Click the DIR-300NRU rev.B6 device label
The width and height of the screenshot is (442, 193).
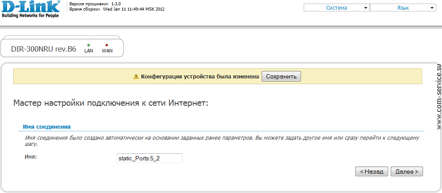43,49
